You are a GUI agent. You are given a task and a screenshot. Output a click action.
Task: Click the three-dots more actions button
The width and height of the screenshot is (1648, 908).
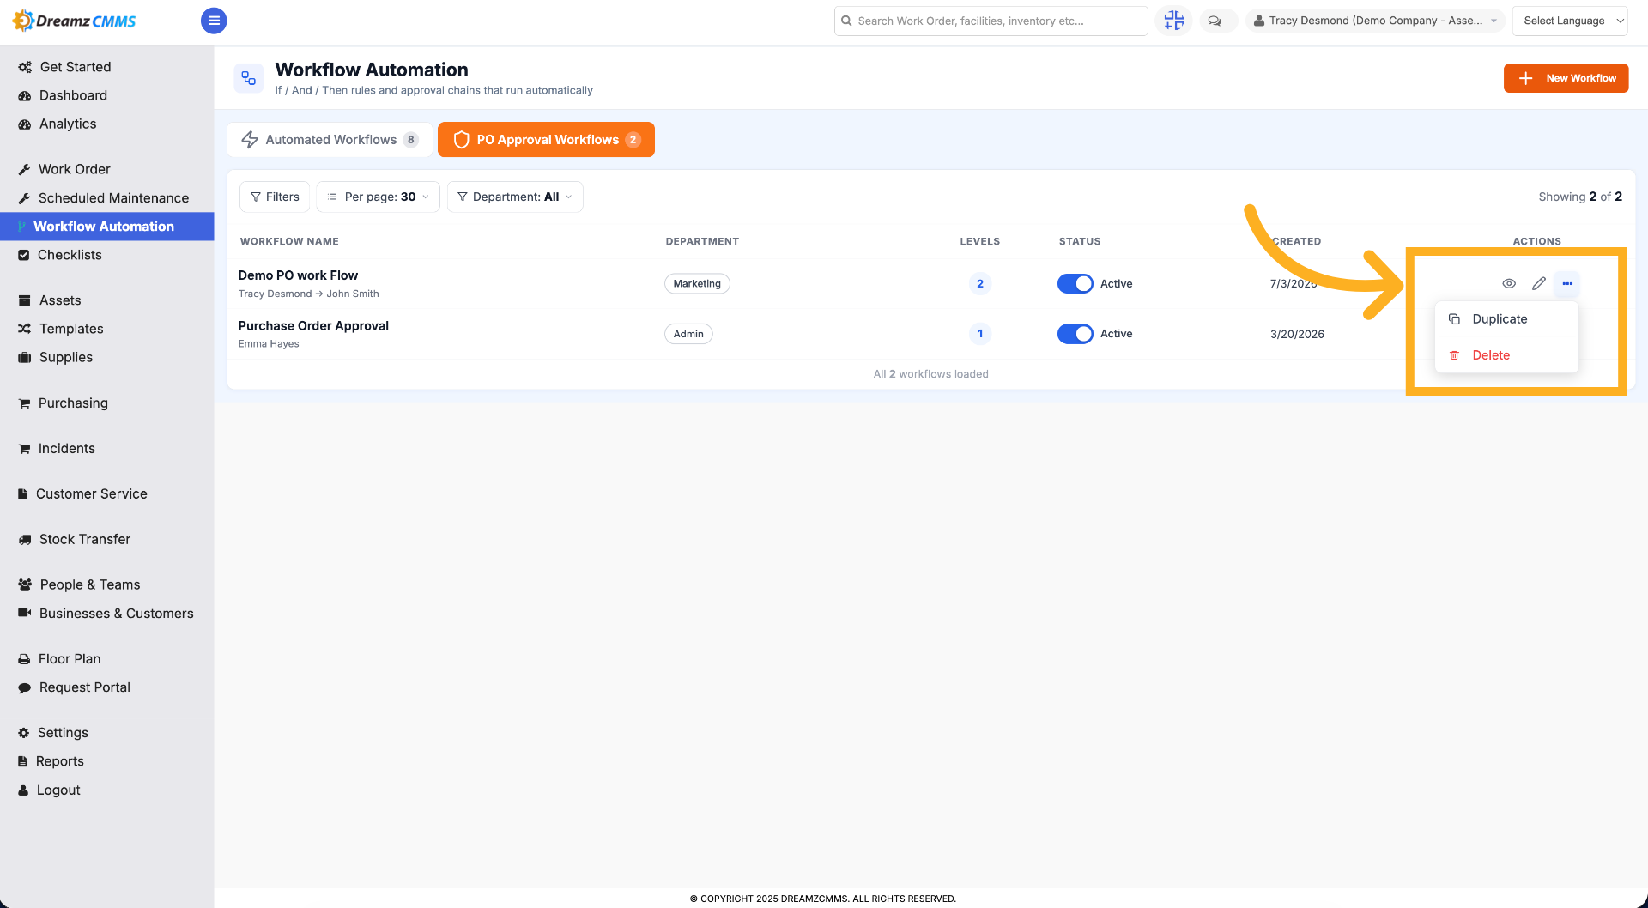point(1567,283)
